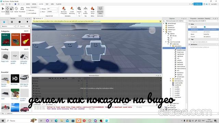Open Roblox Studio taskbar icon

(x=106, y=121)
